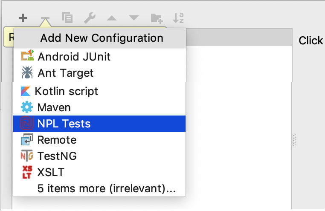Click the Maven gear icon
Viewport: 325px width, 211px height.
(x=27, y=107)
